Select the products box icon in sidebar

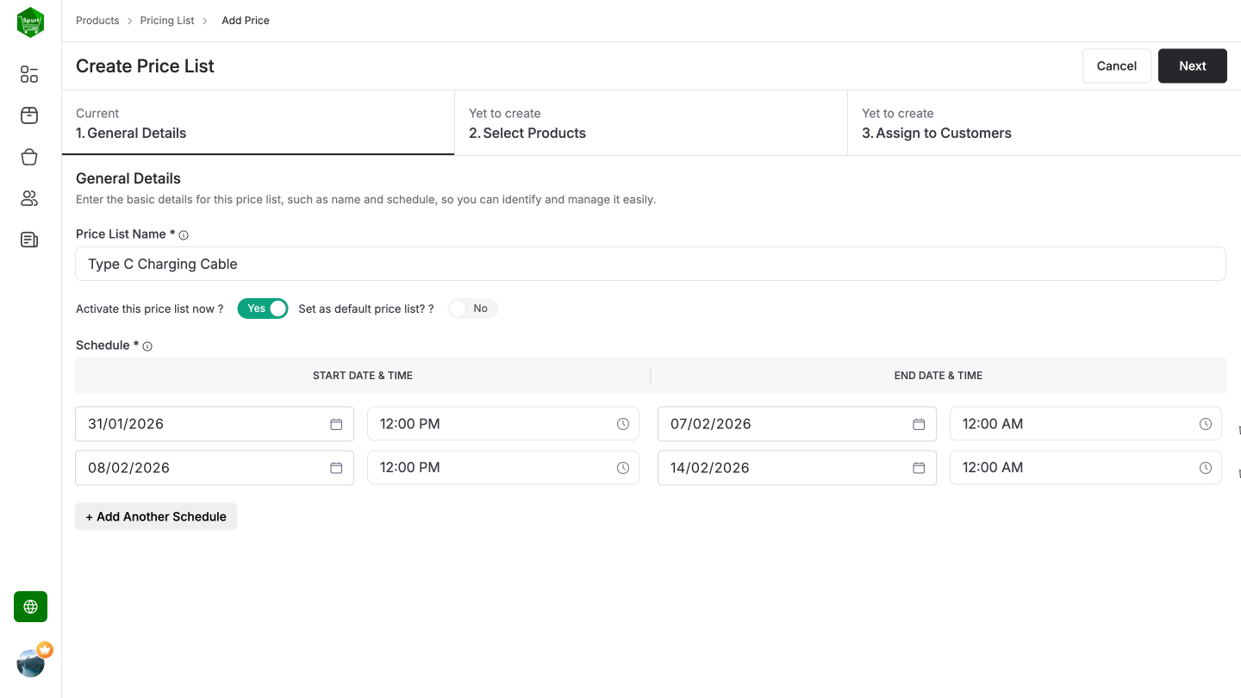(x=28, y=115)
